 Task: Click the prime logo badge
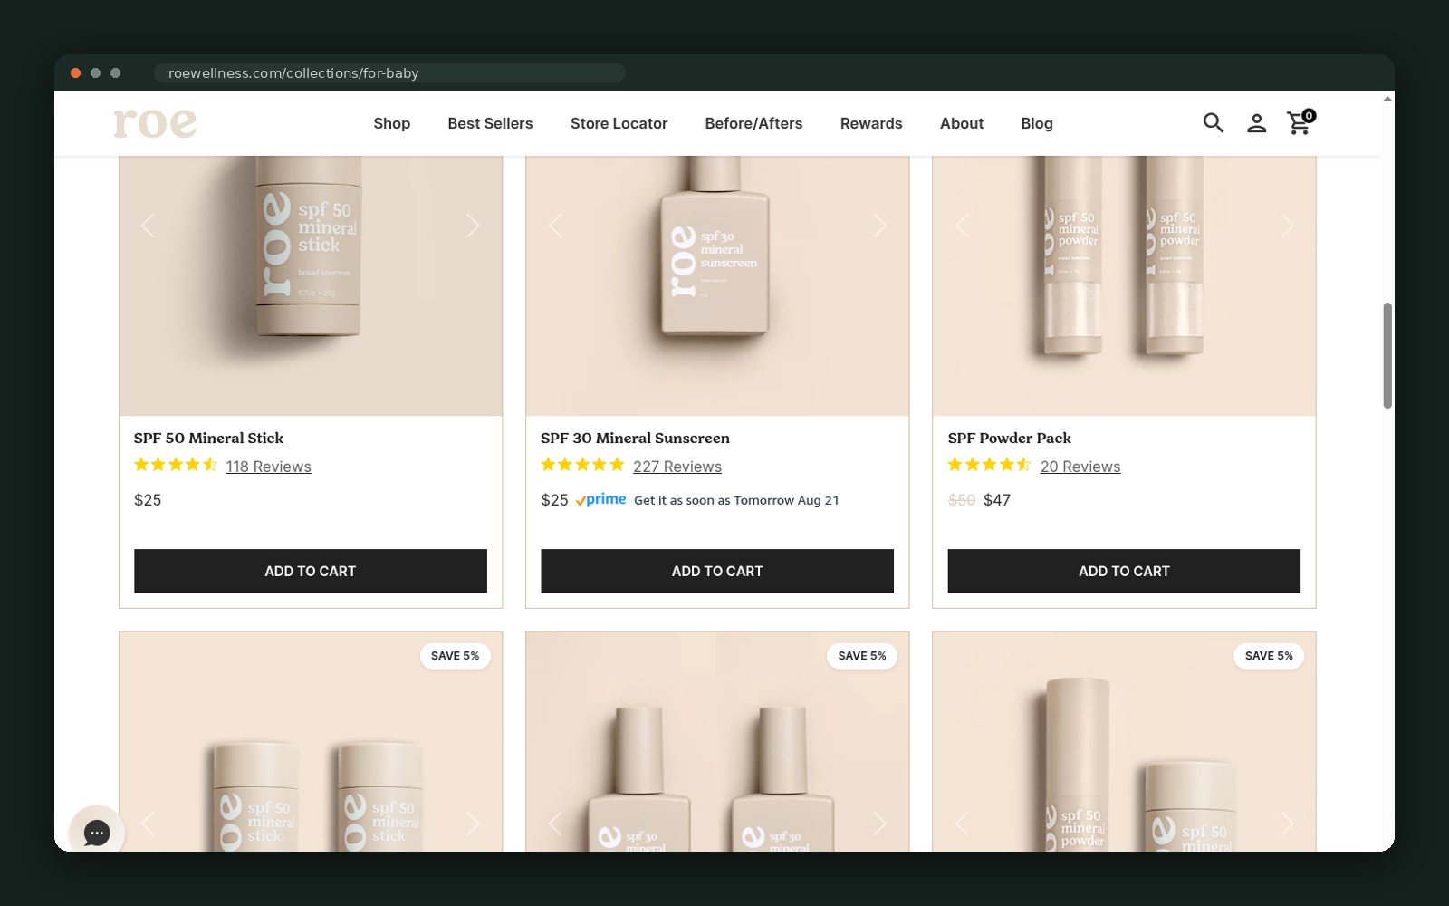pos(600,499)
